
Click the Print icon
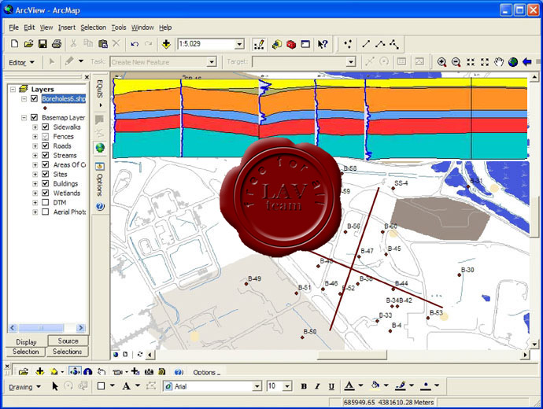pos(57,44)
